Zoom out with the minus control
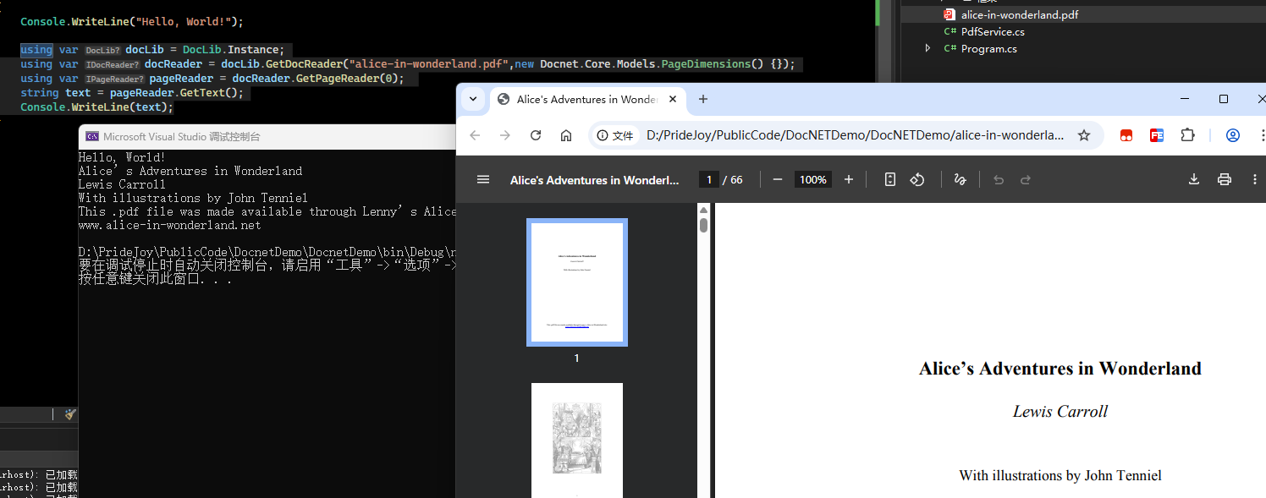Screen dimensions: 1266x498 tap(777, 179)
